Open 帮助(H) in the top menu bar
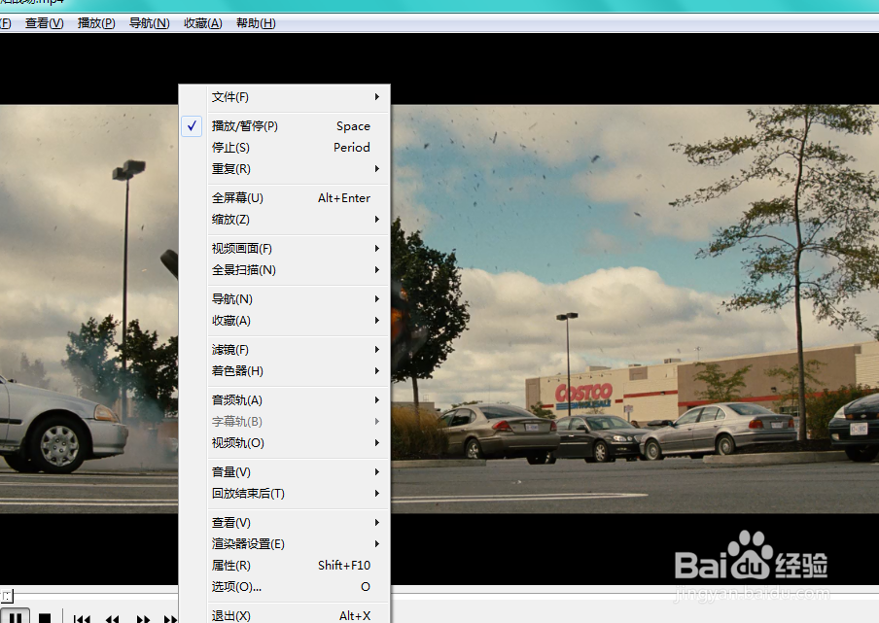This screenshot has width=879, height=623. coord(256,23)
